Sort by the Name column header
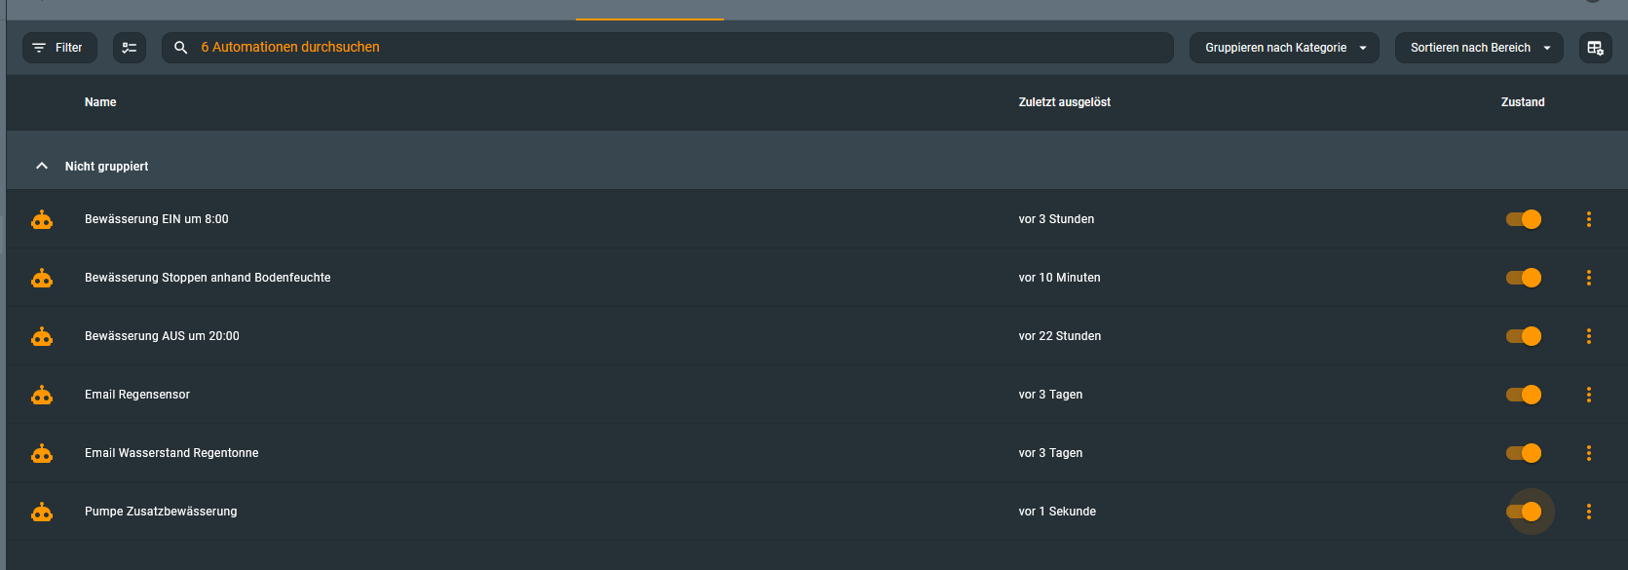The height and width of the screenshot is (570, 1628). pyautogui.click(x=100, y=102)
